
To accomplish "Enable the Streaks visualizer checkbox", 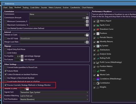I will pos(94,71).
